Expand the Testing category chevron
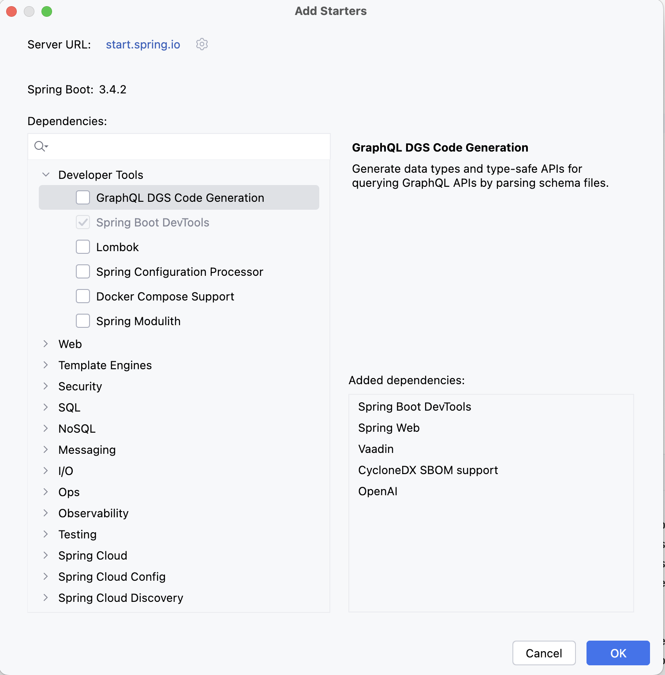Screen dimensions: 665x675 click(45, 534)
